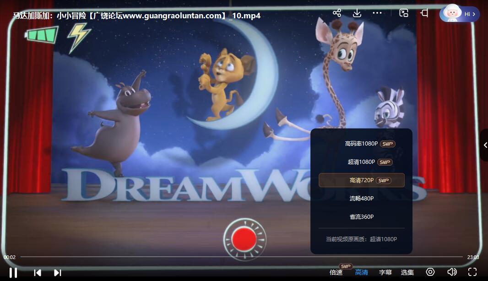The height and width of the screenshot is (281, 488).
Task: Open the three-dots more options menu
Action: pyautogui.click(x=377, y=13)
